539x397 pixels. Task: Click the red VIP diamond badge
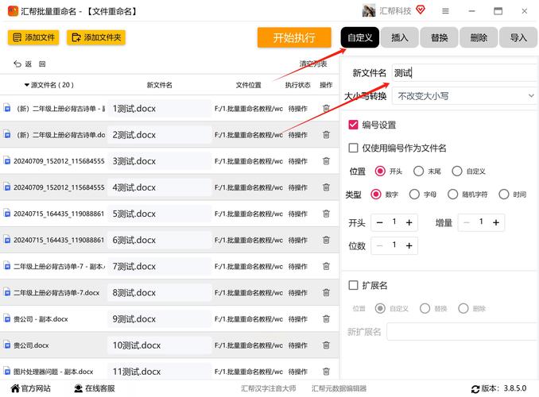click(x=421, y=10)
